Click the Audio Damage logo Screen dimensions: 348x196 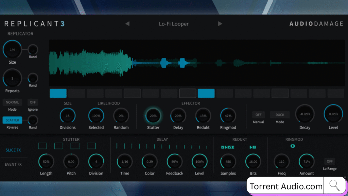click(x=316, y=24)
